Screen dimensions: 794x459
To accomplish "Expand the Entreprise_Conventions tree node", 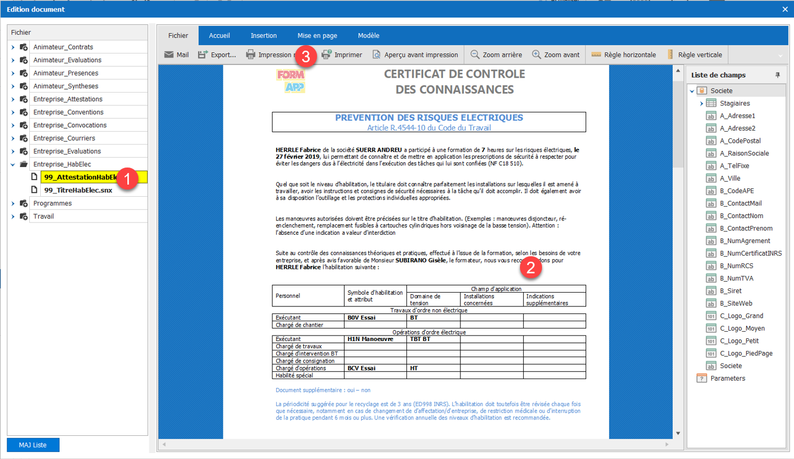I will tap(13, 112).
